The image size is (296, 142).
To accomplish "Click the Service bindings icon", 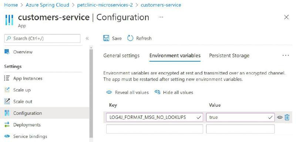I will pos(7,136).
